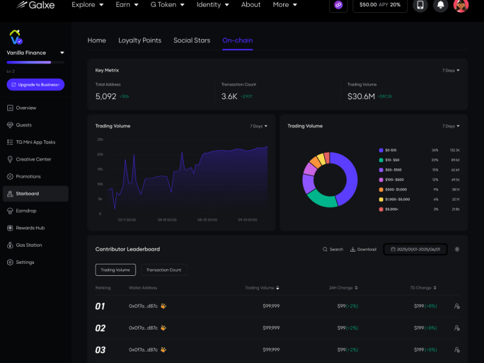
Task: Open Creative Center in sidebar
Action: coord(36,159)
